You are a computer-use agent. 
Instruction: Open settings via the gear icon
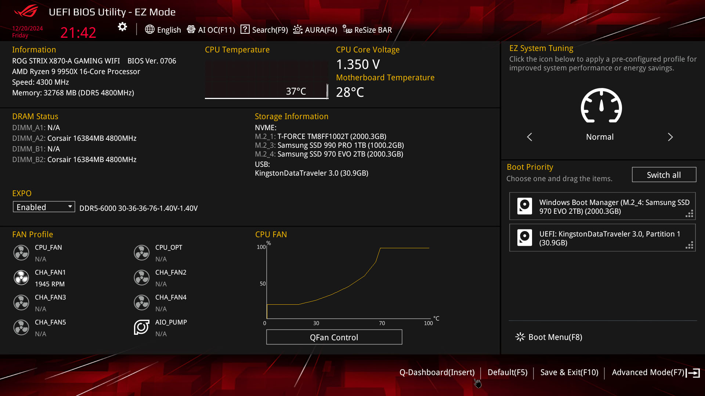point(122,27)
